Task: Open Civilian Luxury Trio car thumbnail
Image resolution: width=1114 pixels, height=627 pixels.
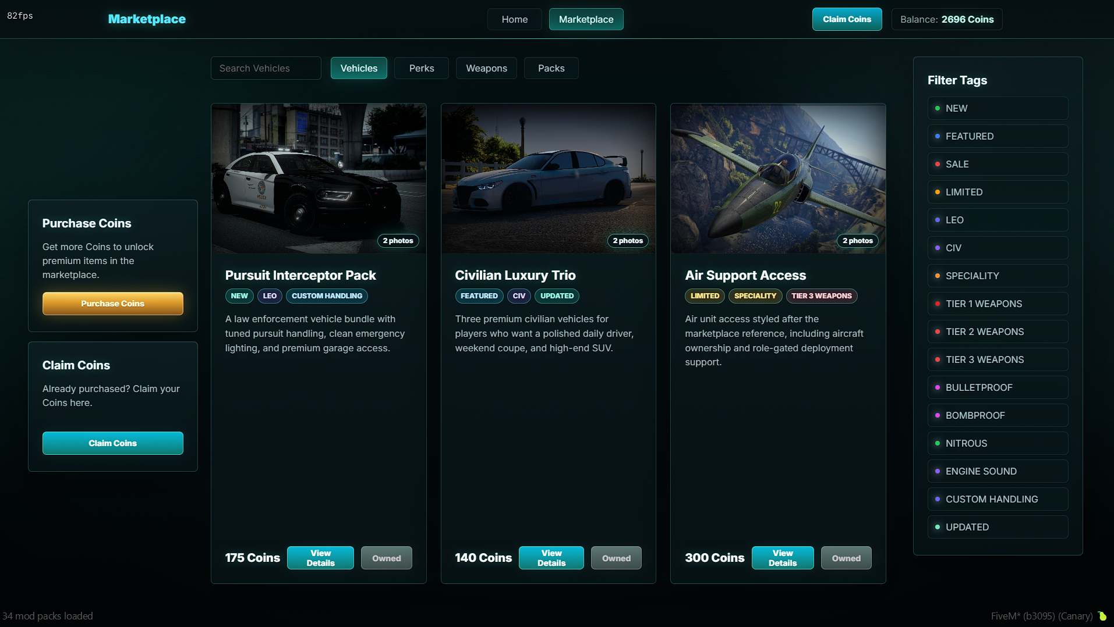Action: [x=549, y=179]
